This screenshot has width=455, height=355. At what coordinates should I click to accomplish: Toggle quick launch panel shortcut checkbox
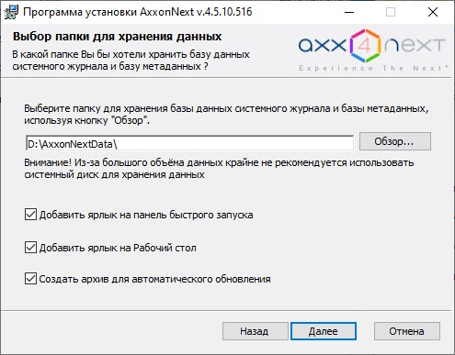click(30, 215)
